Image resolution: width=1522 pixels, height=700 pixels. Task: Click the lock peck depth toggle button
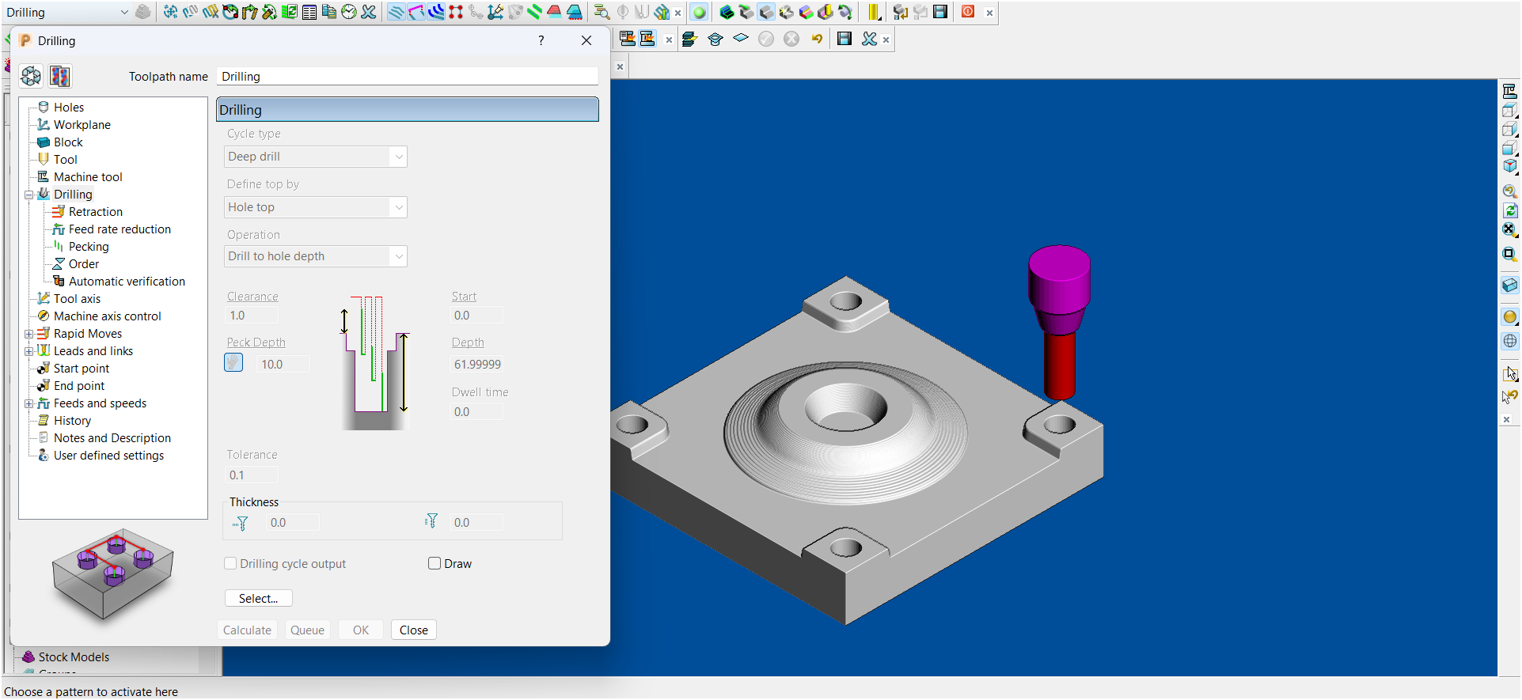point(233,363)
